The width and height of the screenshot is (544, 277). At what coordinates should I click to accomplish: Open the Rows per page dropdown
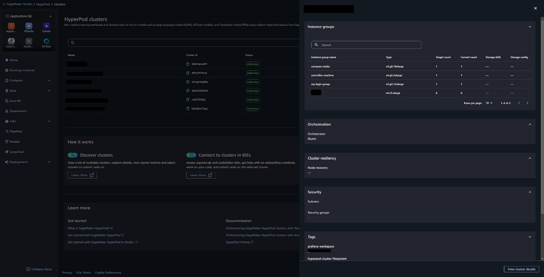point(489,103)
